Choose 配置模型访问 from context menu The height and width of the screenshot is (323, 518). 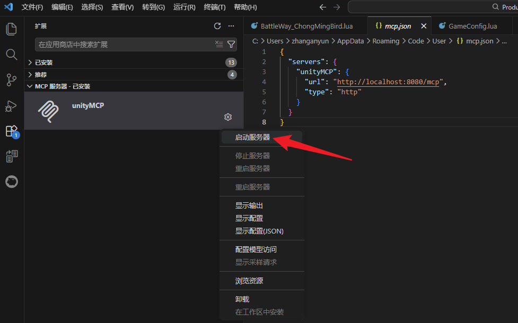click(261, 249)
